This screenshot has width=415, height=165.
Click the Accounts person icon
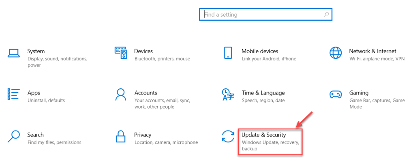121,94
